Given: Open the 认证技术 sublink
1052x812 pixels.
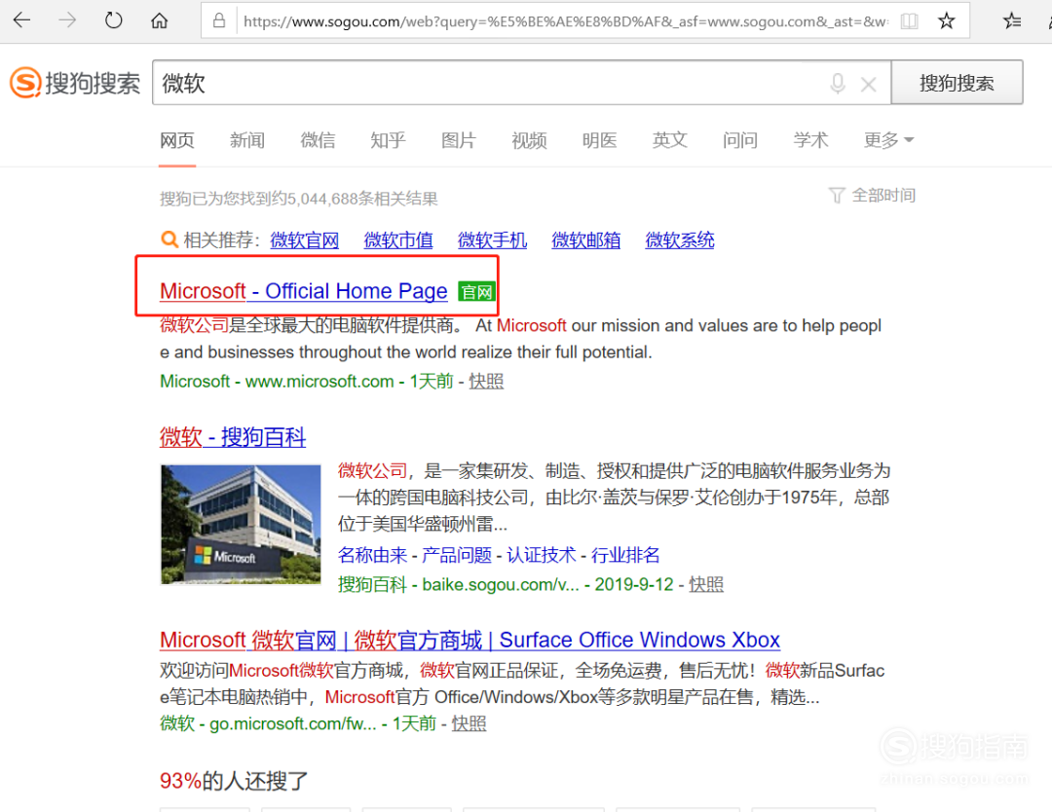Looking at the screenshot, I should 542,555.
